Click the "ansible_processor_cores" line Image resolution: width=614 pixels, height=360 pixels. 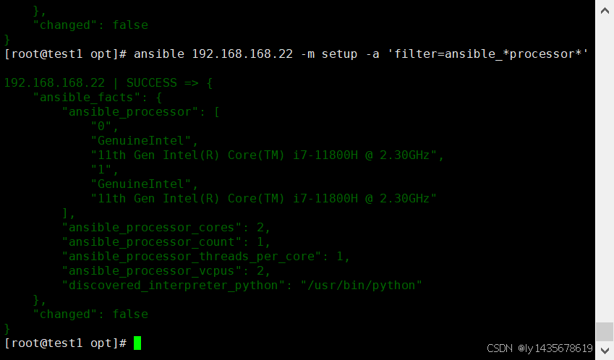coord(166,228)
